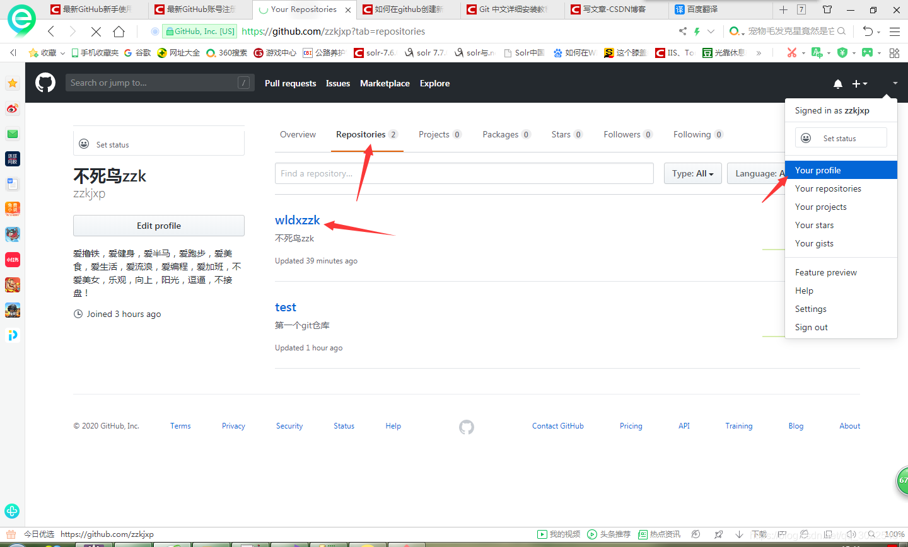908x547 pixels.
Task: Click the Edit profile button
Action: 159,226
